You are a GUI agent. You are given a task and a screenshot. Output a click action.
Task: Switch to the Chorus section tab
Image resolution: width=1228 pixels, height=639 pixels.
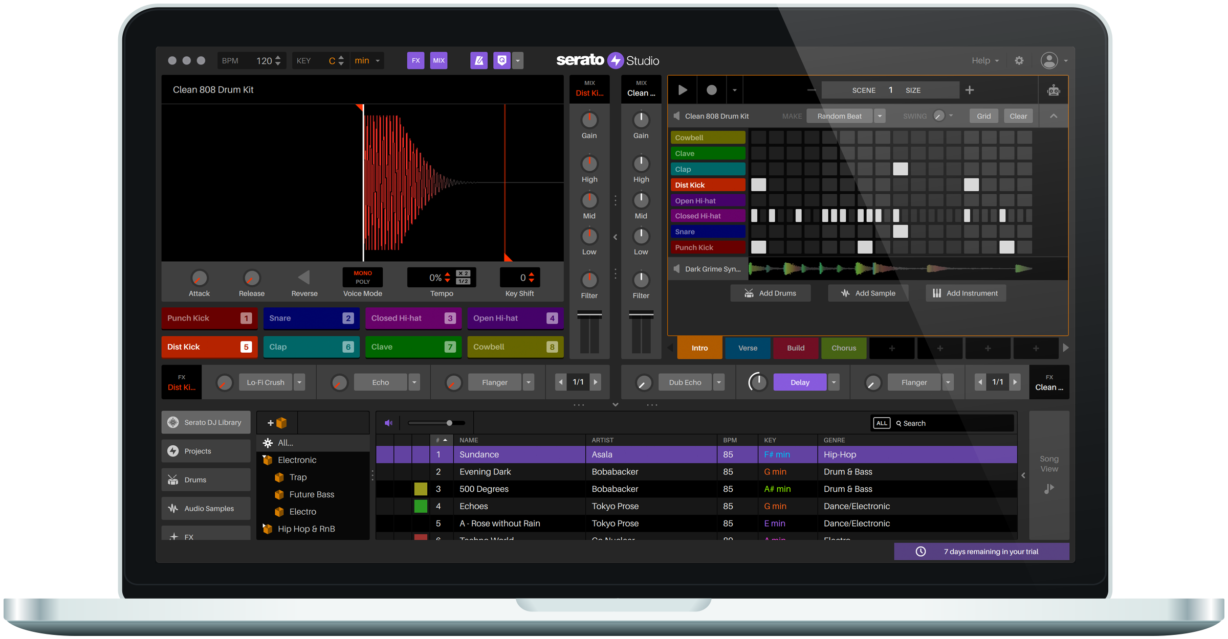[x=843, y=348]
